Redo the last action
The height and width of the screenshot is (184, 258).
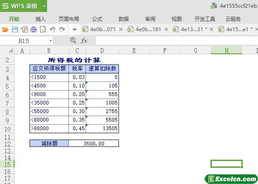[62, 29]
